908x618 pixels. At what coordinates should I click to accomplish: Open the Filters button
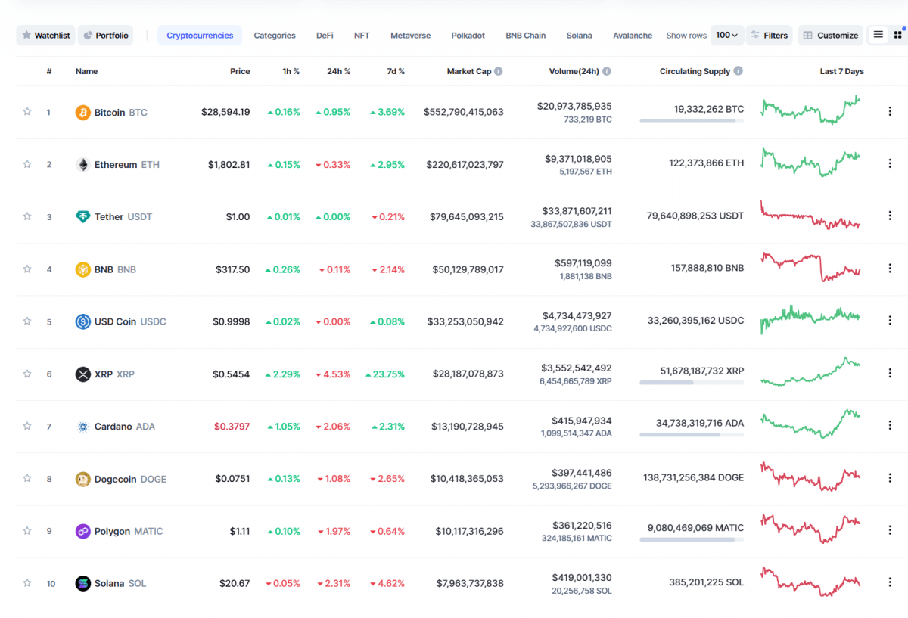[x=770, y=36]
